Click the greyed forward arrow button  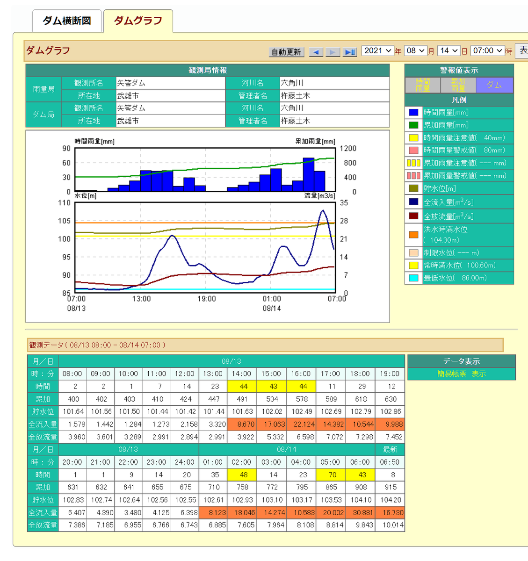[333, 52]
